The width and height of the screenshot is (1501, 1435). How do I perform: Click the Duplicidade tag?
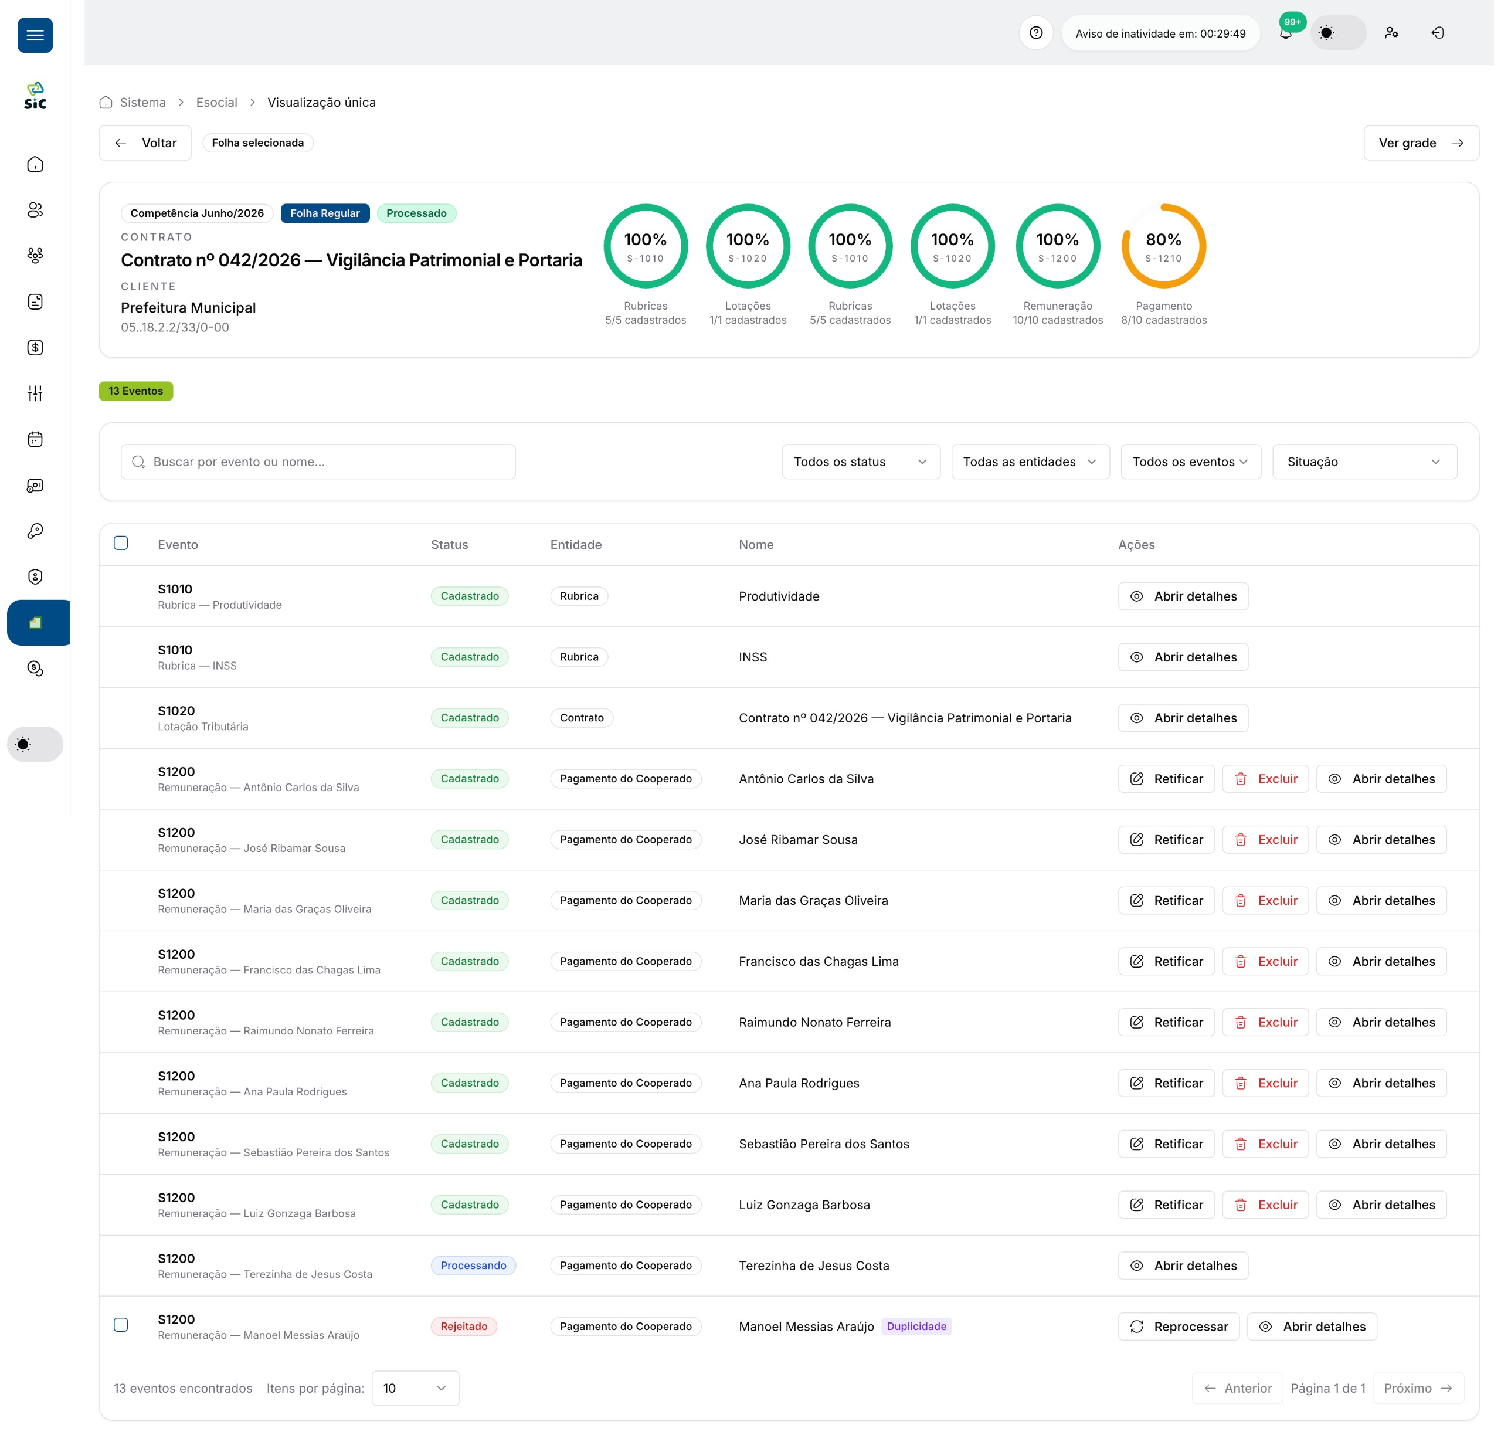[916, 1325]
